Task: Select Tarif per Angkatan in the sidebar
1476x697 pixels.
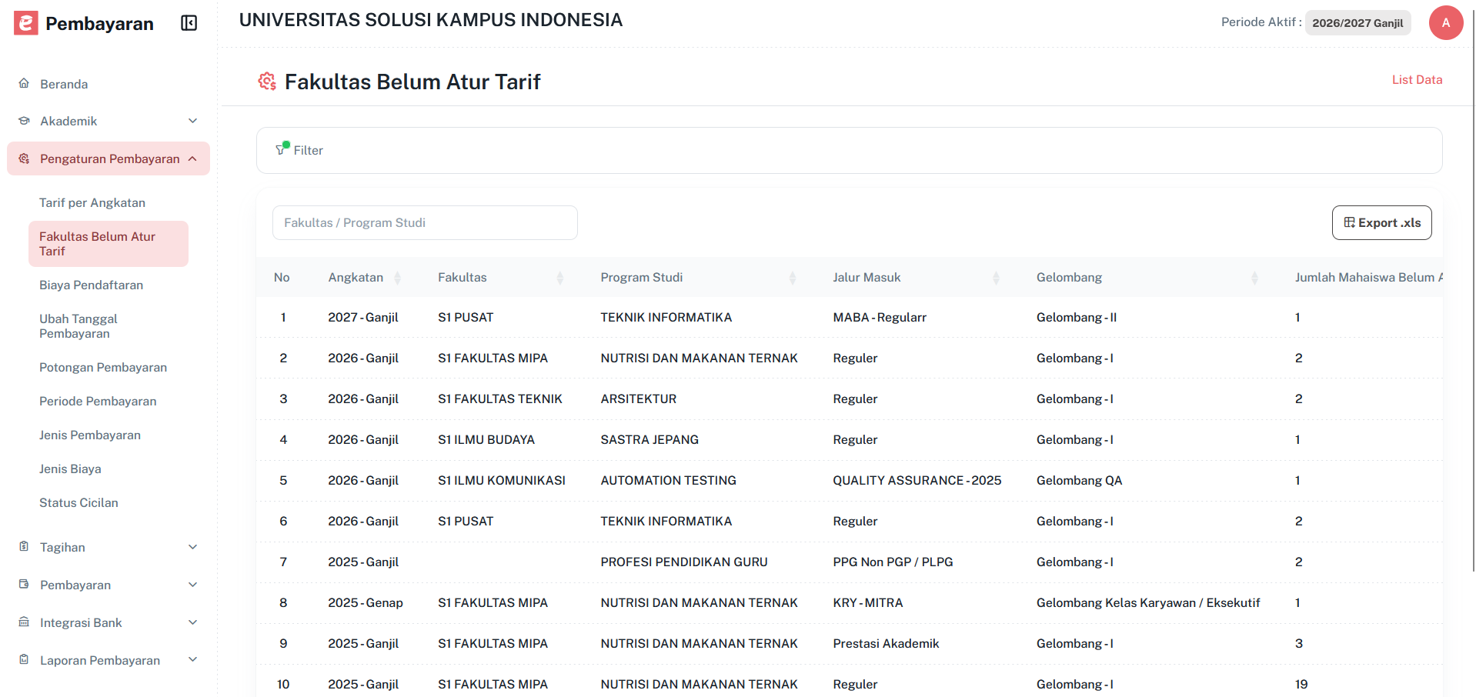Action: click(92, 202)
